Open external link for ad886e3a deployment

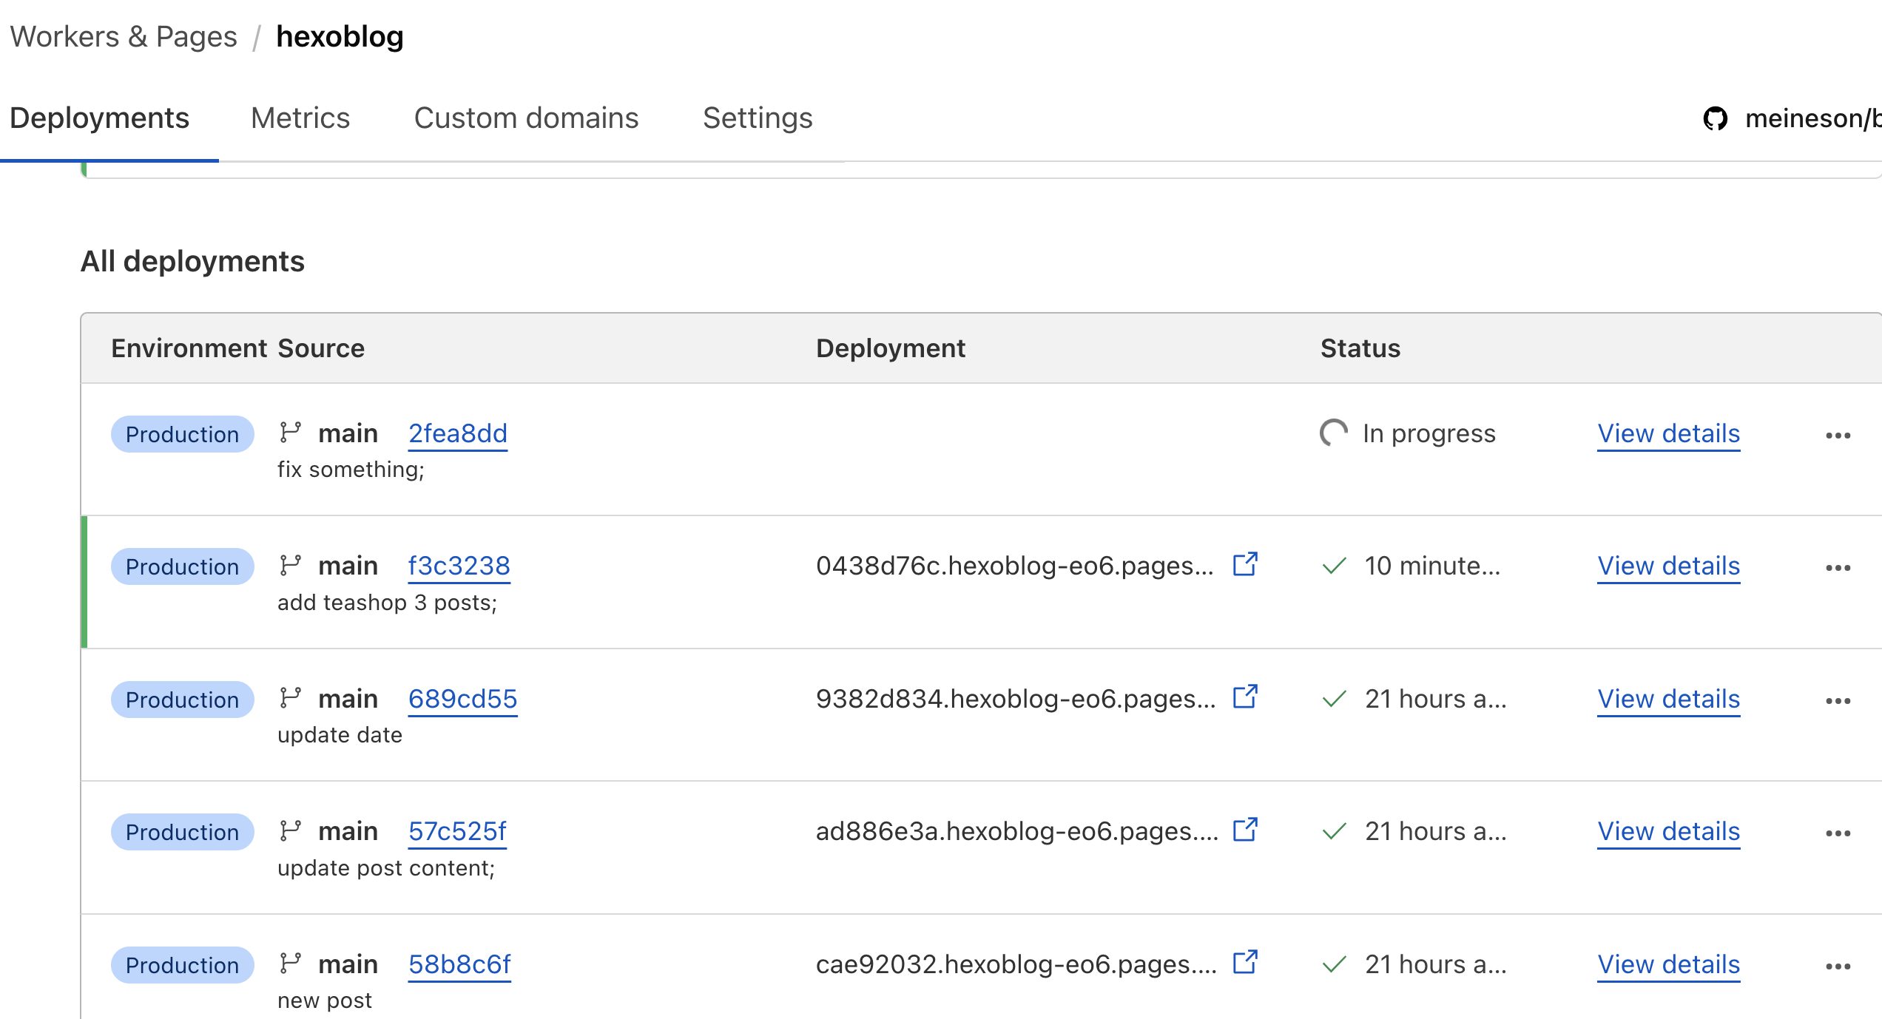(1245, 830)
